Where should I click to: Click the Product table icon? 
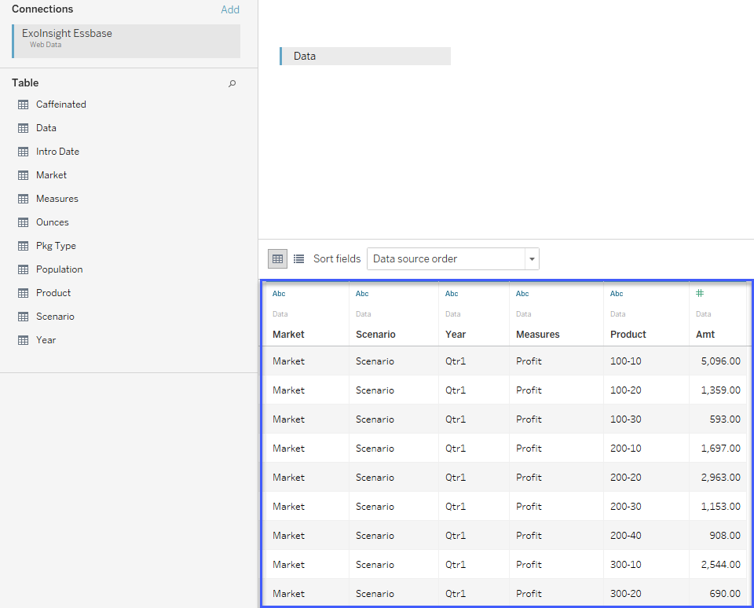pyautogui.click(x=23, y=293)
